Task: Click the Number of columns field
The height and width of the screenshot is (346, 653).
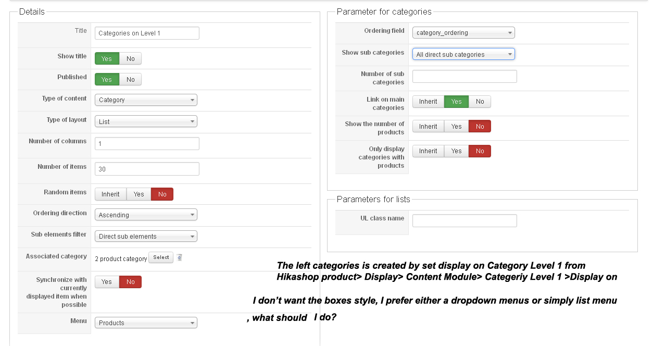Action: [x=147, y=143]
